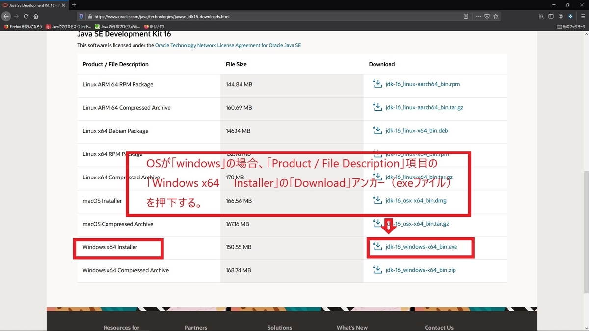
Task: Show sidebars icon in toolbar
Action: pyautogui.click(x=551, y=16)
